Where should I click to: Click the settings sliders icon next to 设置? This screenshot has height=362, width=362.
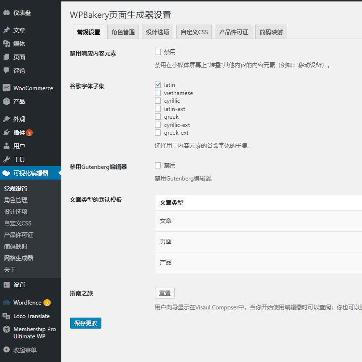[x=7, y=285]
